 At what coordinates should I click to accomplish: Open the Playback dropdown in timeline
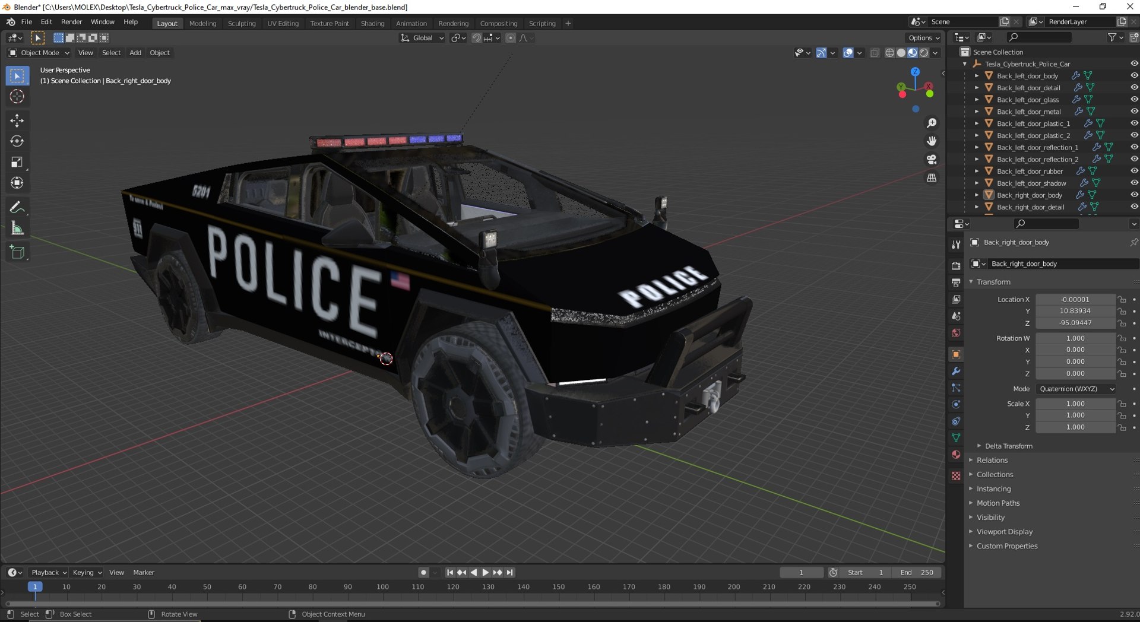[x=48, y=573]
